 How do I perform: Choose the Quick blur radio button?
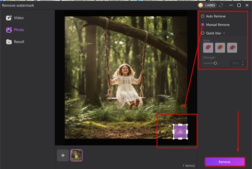[203, 33]
